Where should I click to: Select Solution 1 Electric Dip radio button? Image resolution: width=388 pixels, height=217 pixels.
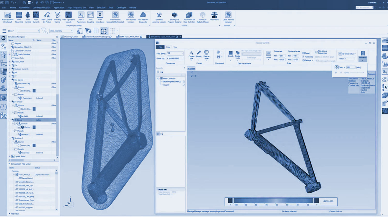(19, 145)
